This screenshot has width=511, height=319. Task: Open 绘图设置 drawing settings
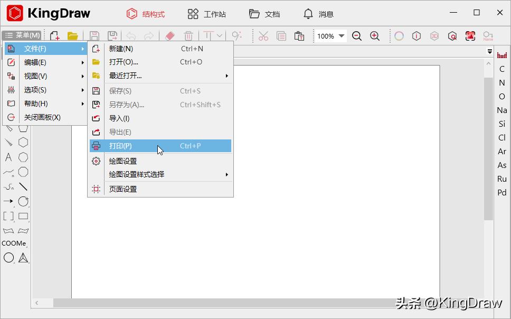(122, 161)
